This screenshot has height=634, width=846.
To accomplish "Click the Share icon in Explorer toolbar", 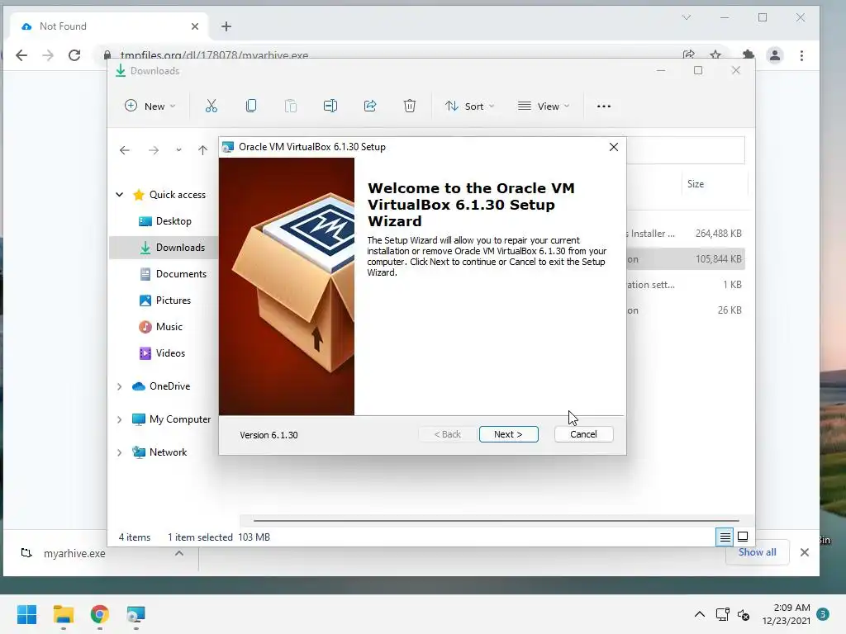I will 370,106.
